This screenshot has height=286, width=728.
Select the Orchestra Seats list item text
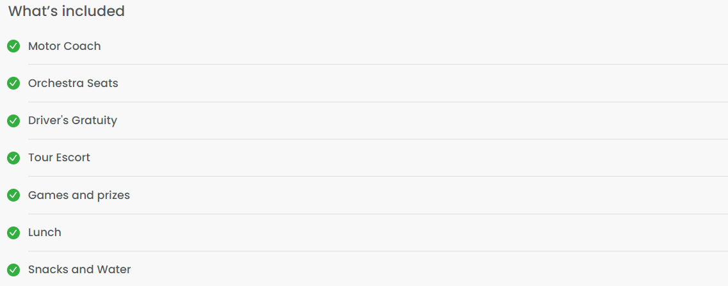74,83
